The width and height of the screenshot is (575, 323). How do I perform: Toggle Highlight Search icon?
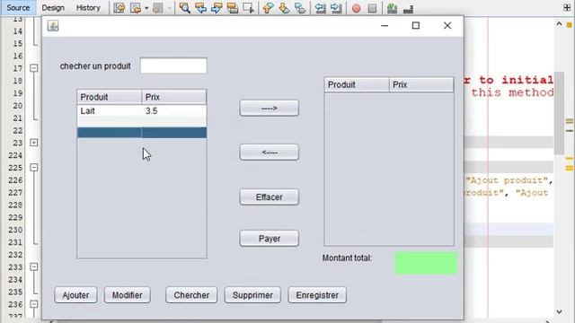tap(233, 8)
